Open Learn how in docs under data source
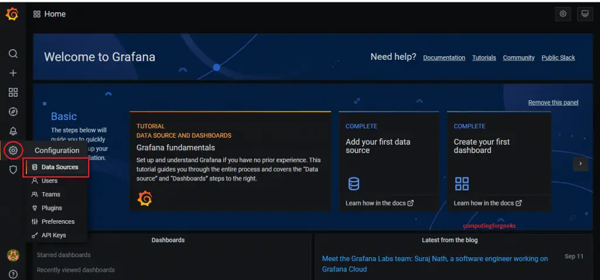Screen dimensions: 600x280 [x=380, y=203]
